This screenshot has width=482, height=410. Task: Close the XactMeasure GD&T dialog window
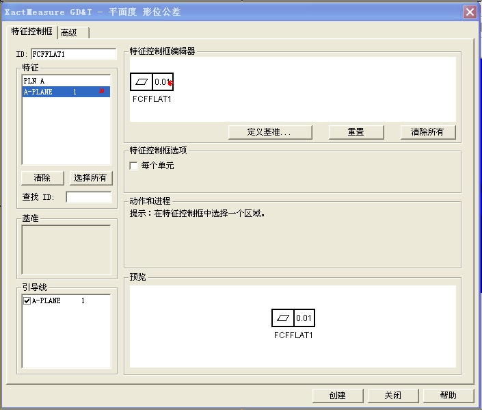click(x=469, y=12)
